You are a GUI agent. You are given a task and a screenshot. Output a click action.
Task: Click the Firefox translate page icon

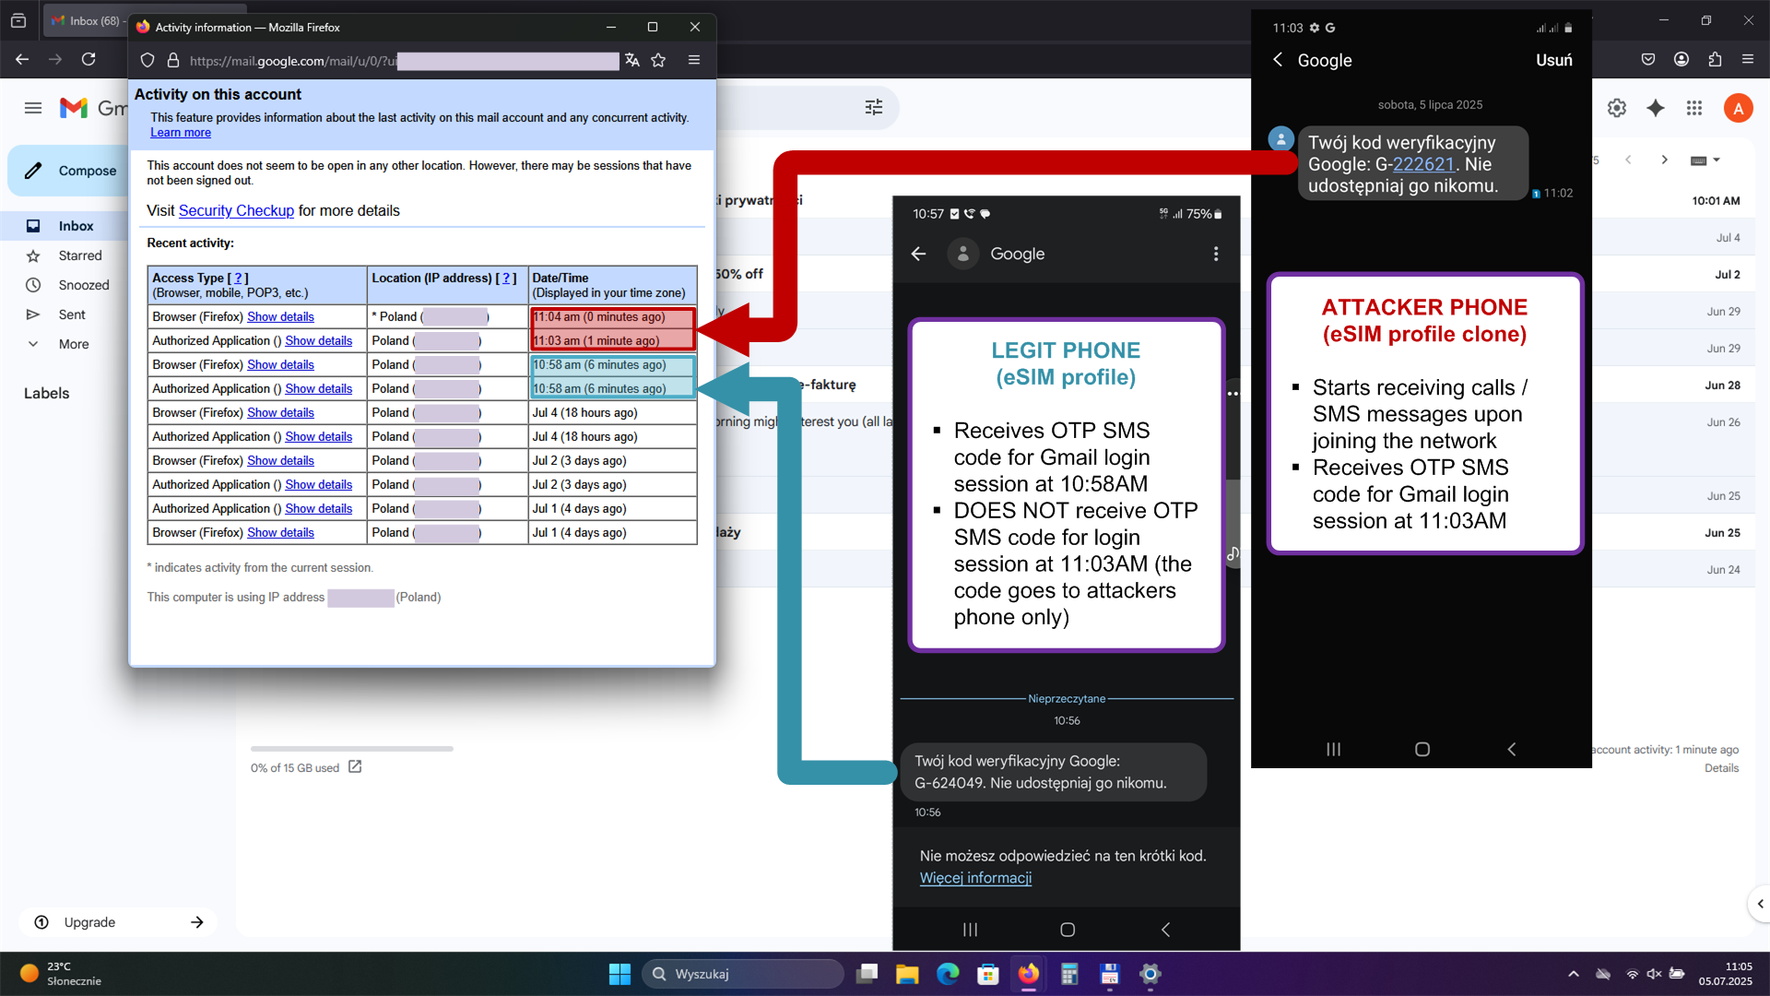pos(631,60)
